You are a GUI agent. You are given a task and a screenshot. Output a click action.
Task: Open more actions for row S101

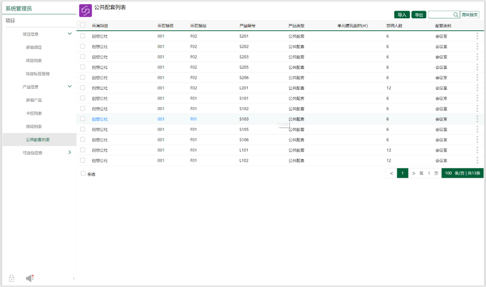(477, 98)
